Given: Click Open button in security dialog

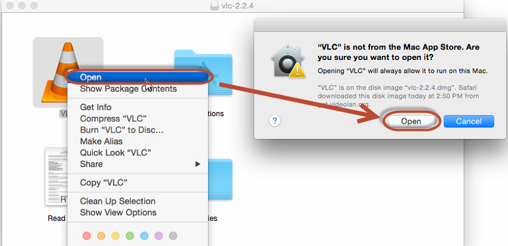Looking at the screenshot, I should [x=411, y=121].
